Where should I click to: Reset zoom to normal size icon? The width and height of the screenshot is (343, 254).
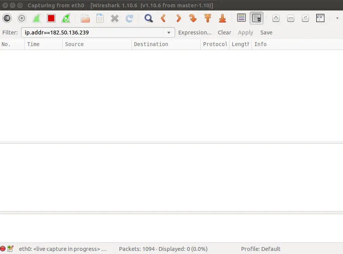tap(305, 18)
